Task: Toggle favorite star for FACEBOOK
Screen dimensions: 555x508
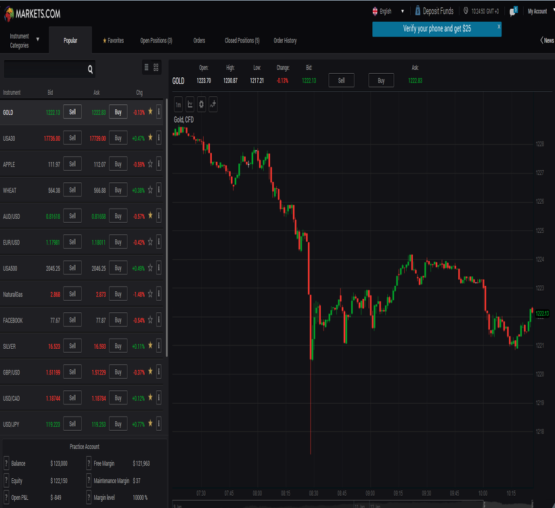Action: 150,320
